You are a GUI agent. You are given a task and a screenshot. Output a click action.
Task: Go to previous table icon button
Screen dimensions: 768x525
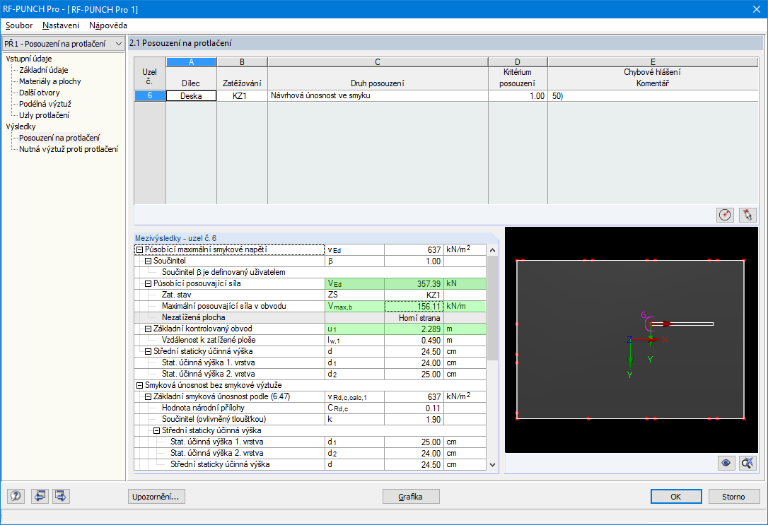coord(39,496)
